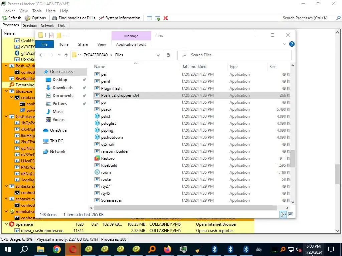Click the Properties quick access toolbar icon
The width and height of the screenshot is (342, 256).
pos(51,35)
